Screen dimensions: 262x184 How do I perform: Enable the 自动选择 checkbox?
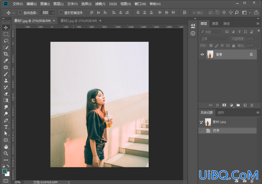[20, 13]
